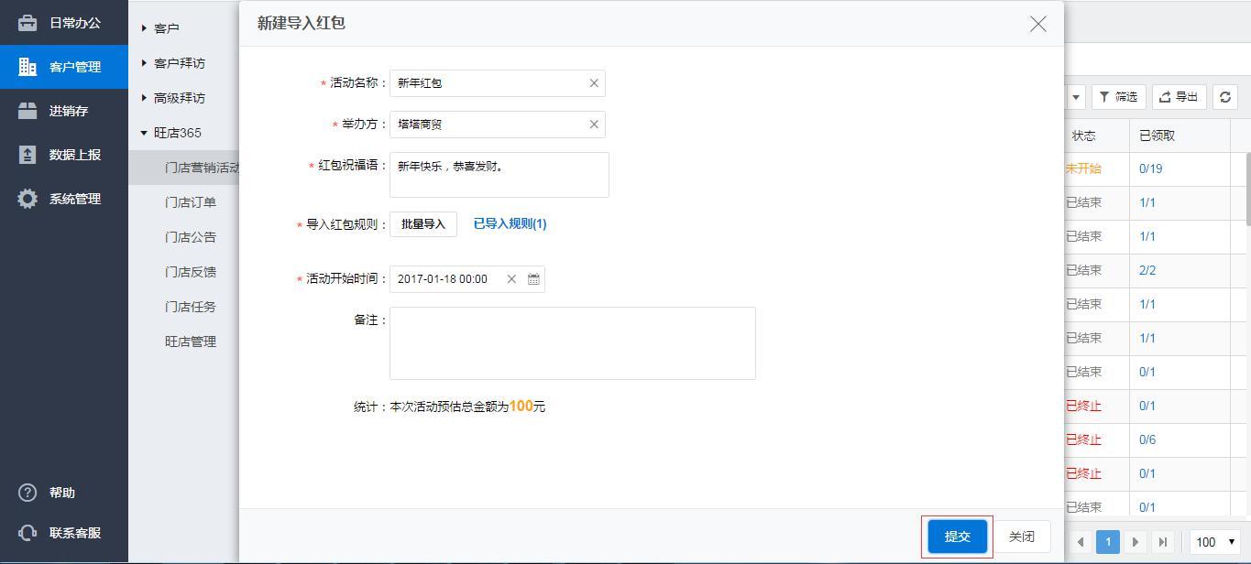Viewport: 1251px width, 564px height.
Task: Submit the form with 提交 button
Action: pos(957,537)
